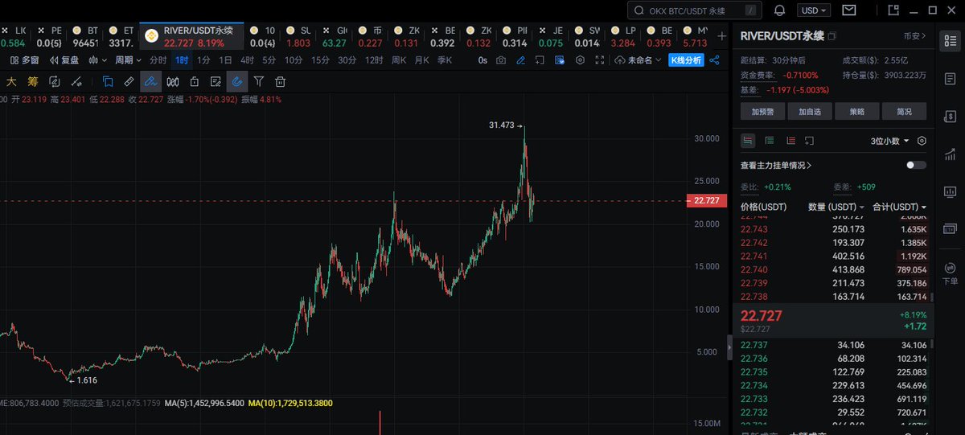Open the note edit icon in drawing toolbar
The height and width of the screenshot is (435, 965).
click(x=216, y=81)
